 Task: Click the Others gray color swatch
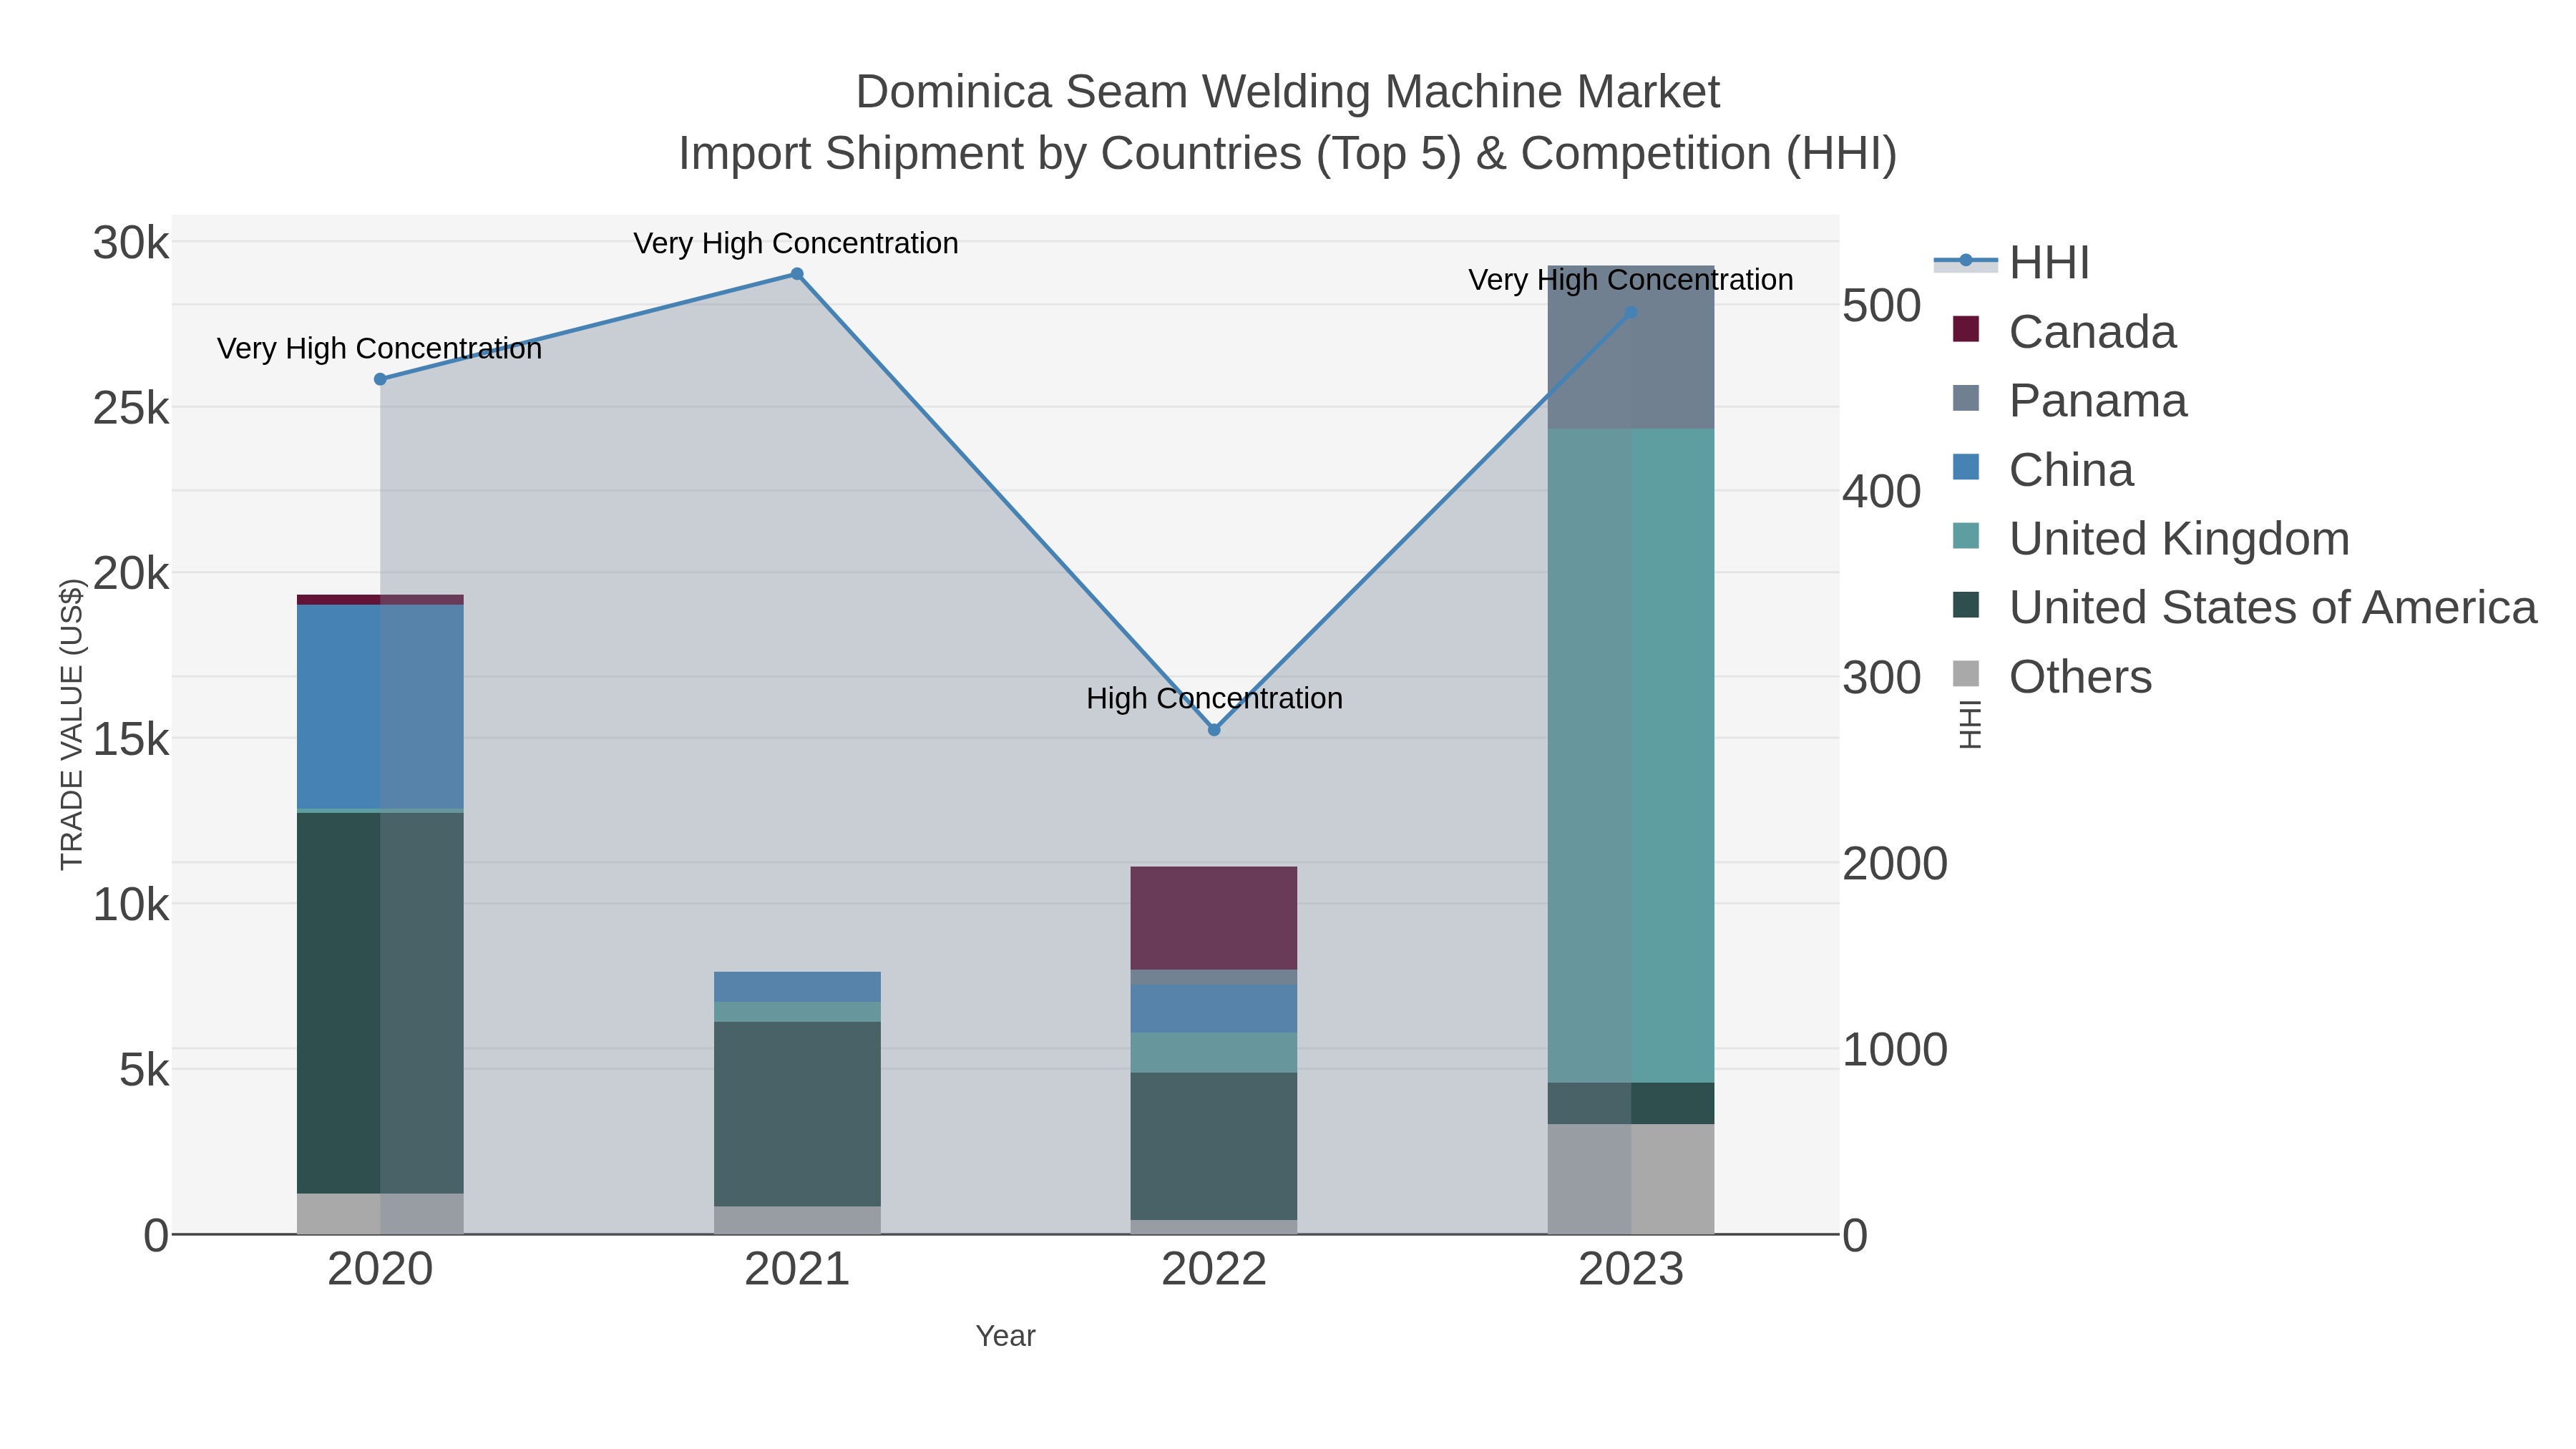click(1966, 674)
